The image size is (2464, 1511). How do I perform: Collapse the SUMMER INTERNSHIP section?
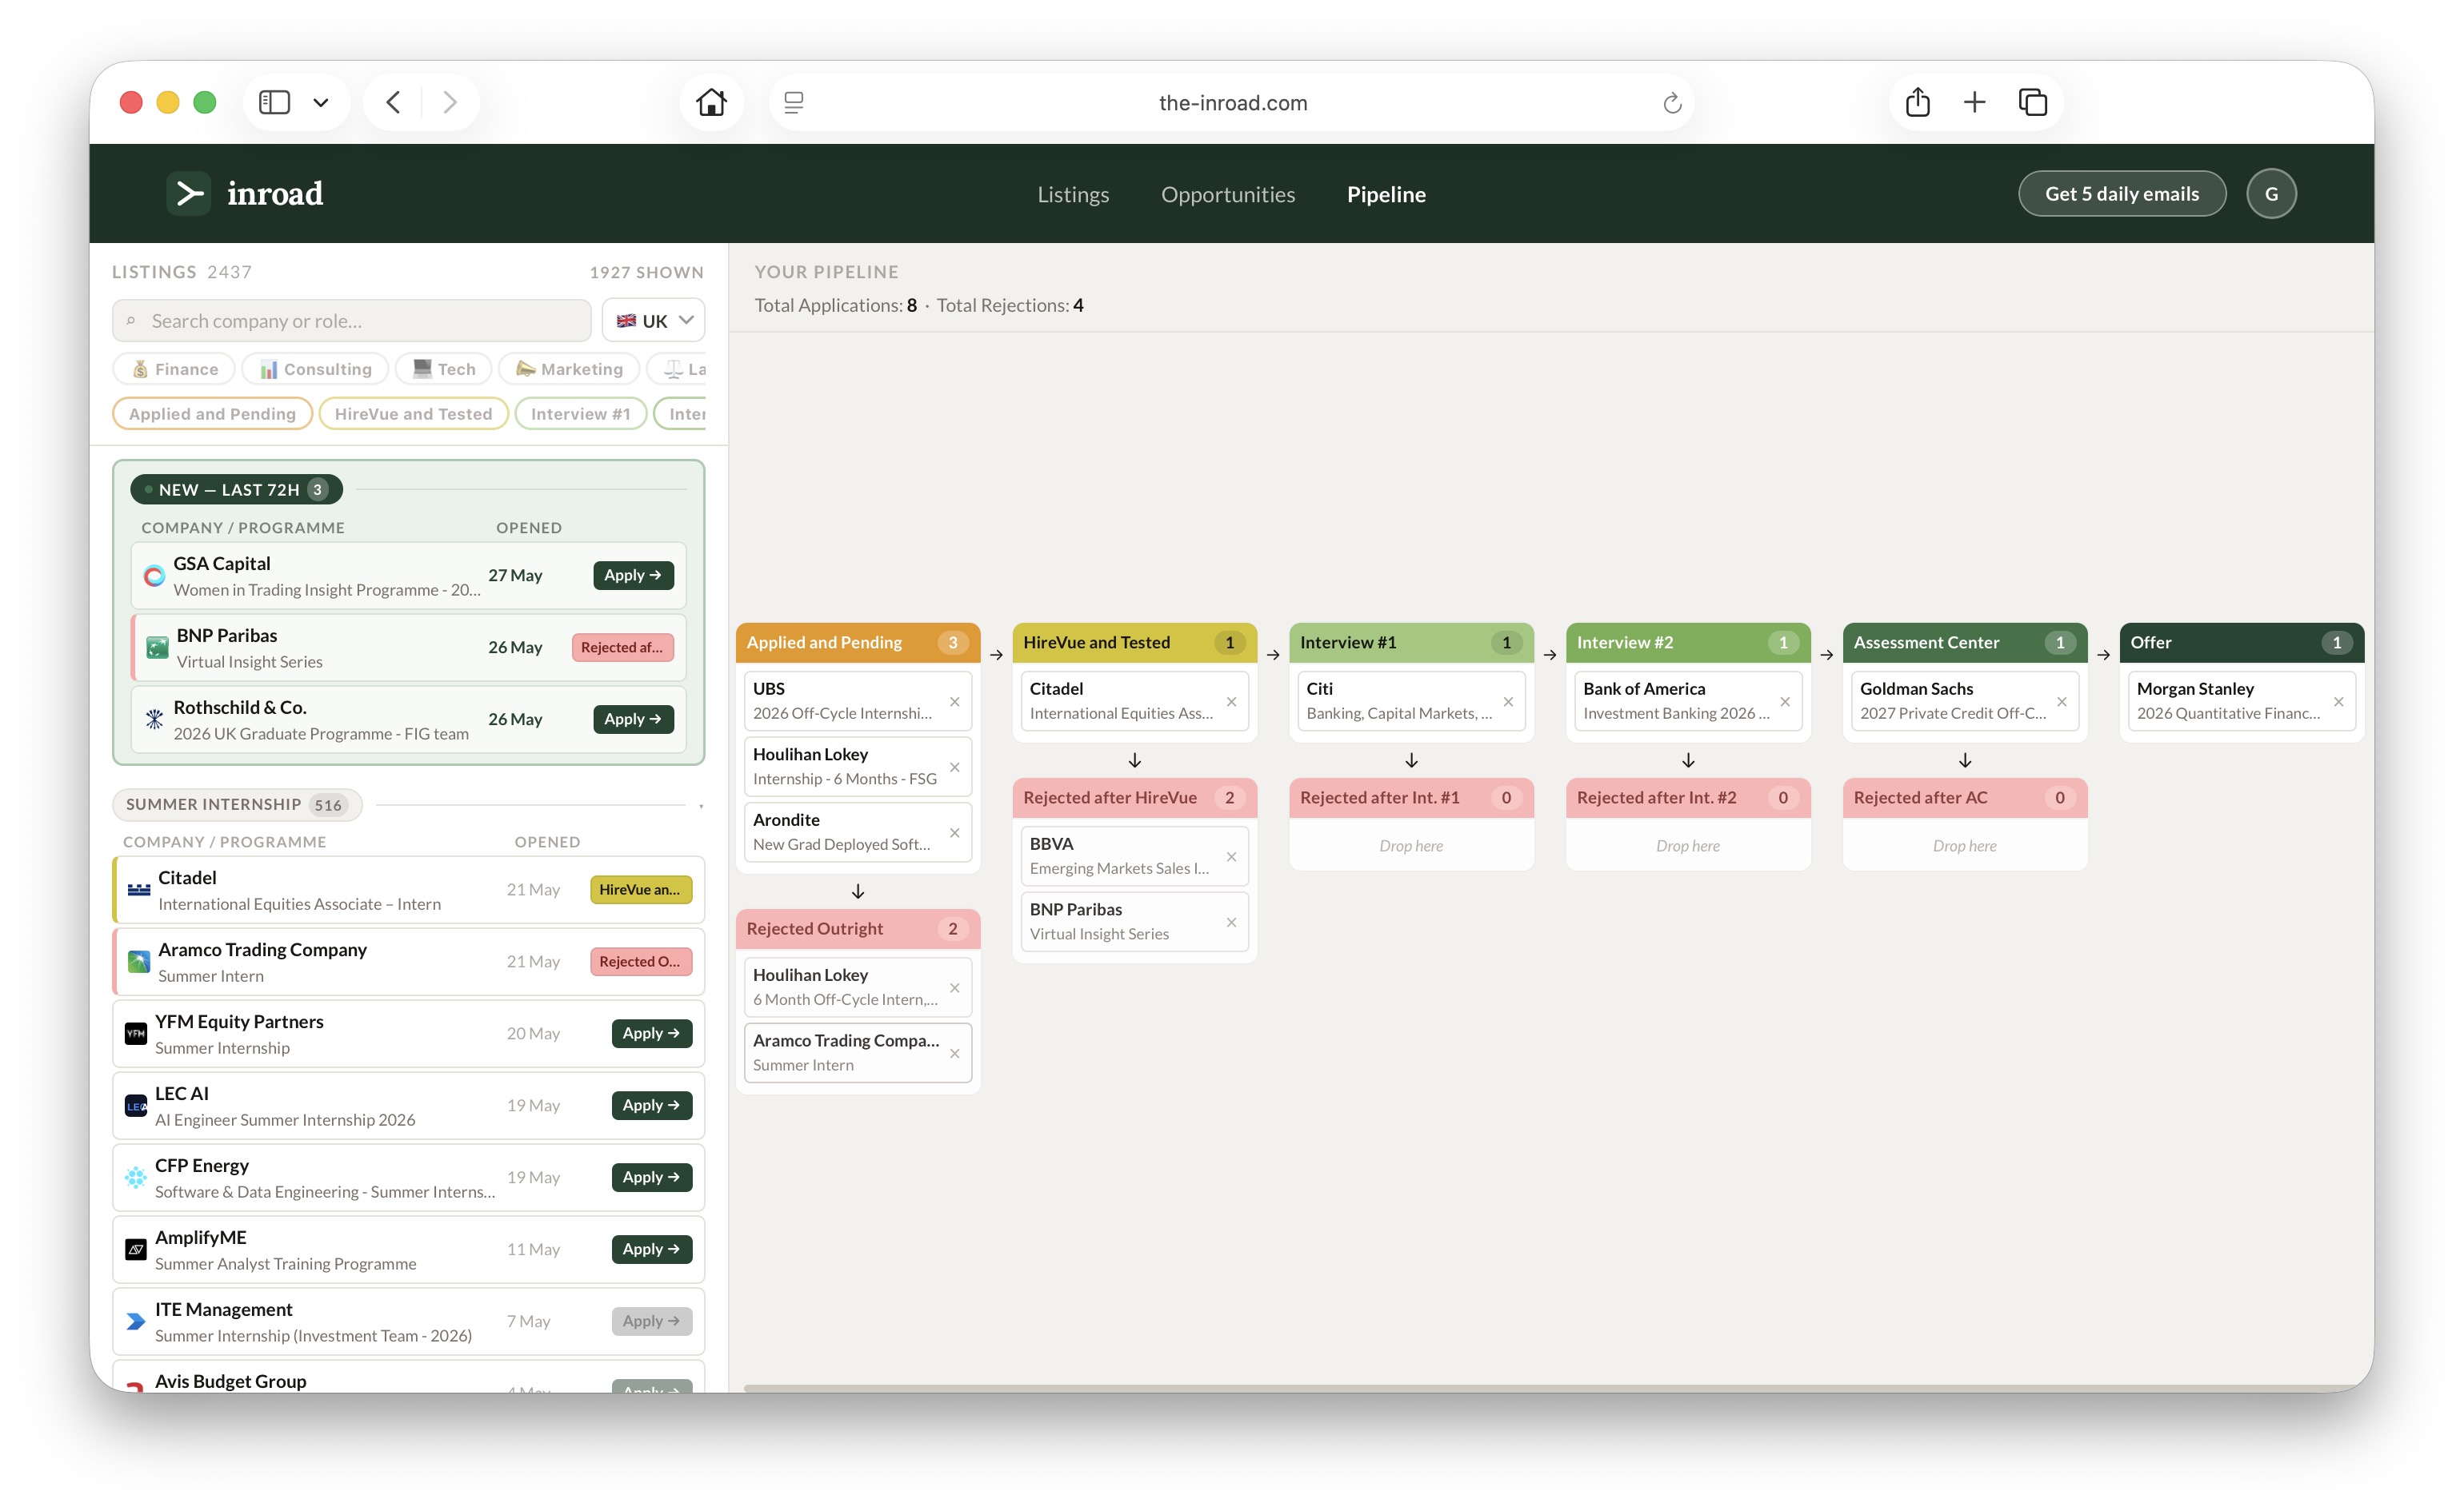click(237, 804)
